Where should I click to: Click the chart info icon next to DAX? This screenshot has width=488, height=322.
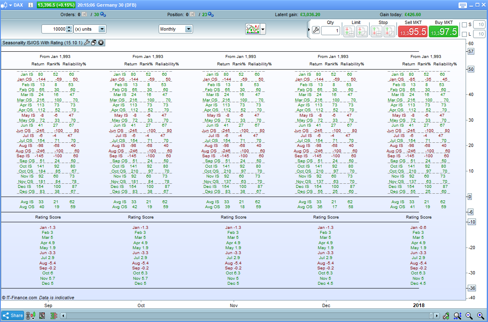pos(31,5)
